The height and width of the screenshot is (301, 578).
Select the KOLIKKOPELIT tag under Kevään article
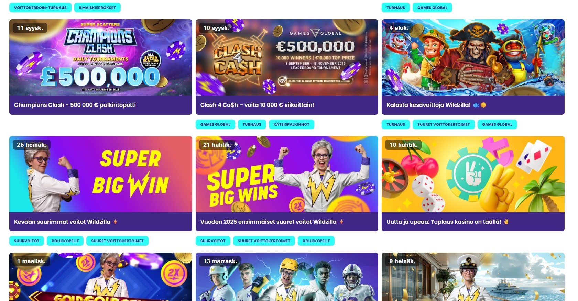pyautogui.click(x=65, y=241)
